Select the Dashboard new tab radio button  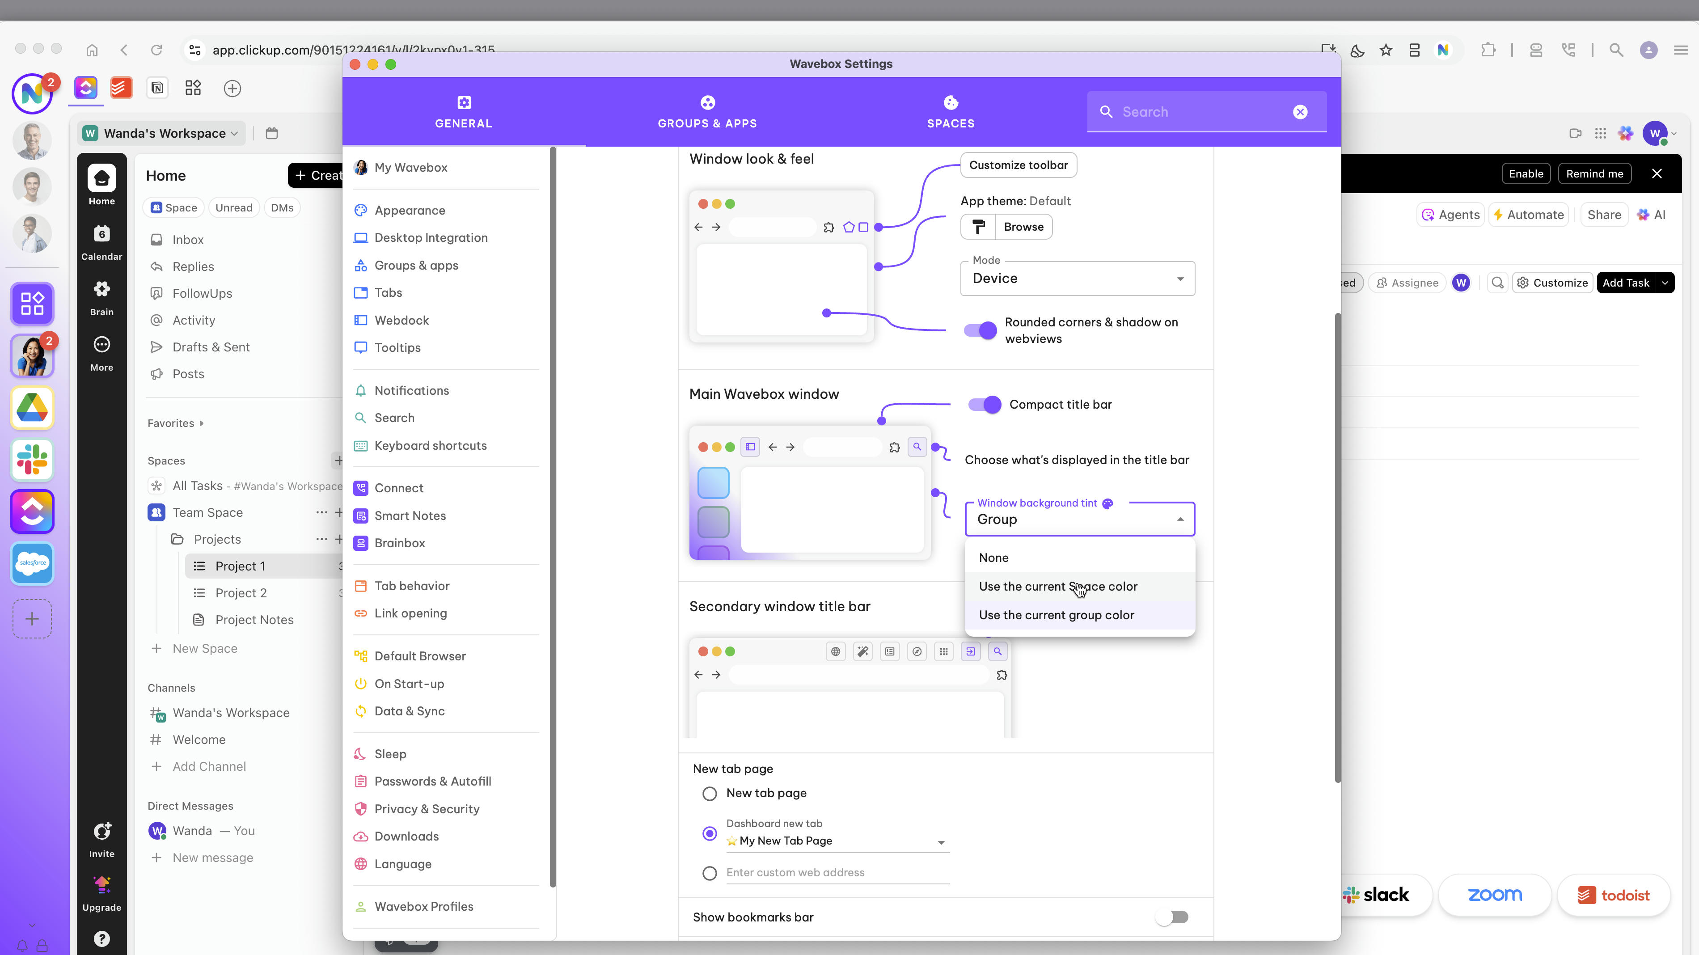coord(709,834)
